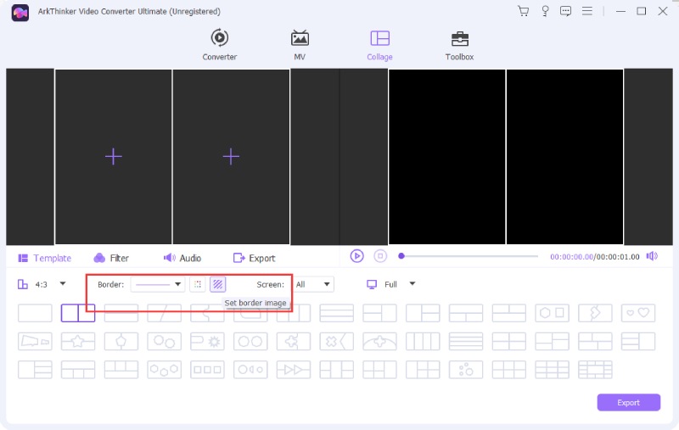Select the Collage tab
Screen dimensions: 679x430
click(x=379, y=45)
